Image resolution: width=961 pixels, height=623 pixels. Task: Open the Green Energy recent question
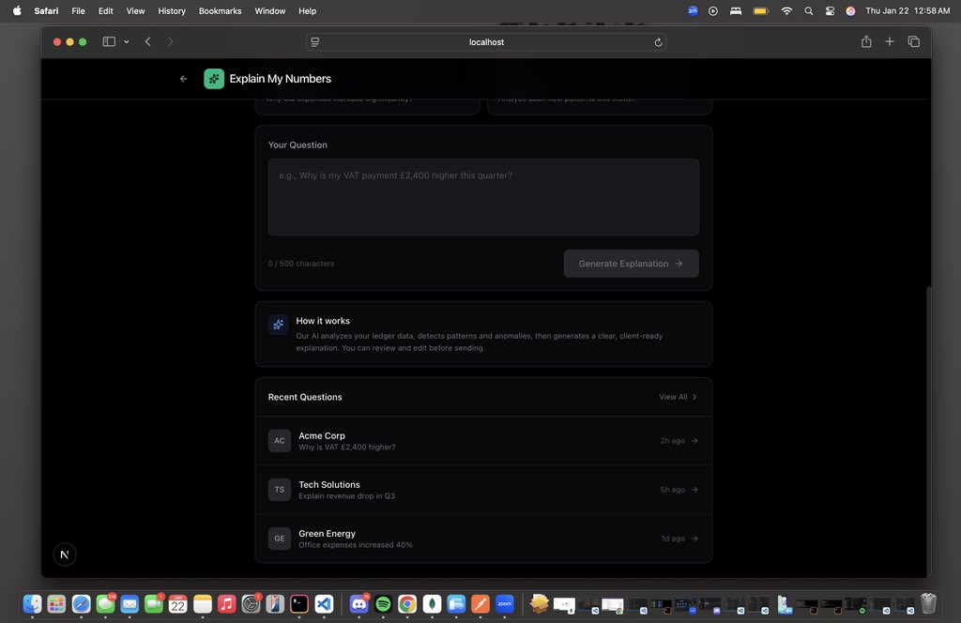483,539
